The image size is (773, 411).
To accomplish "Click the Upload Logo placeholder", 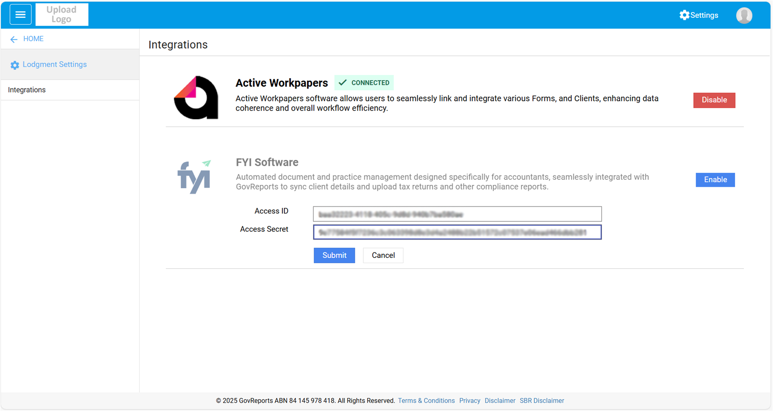I will point(62,15).
